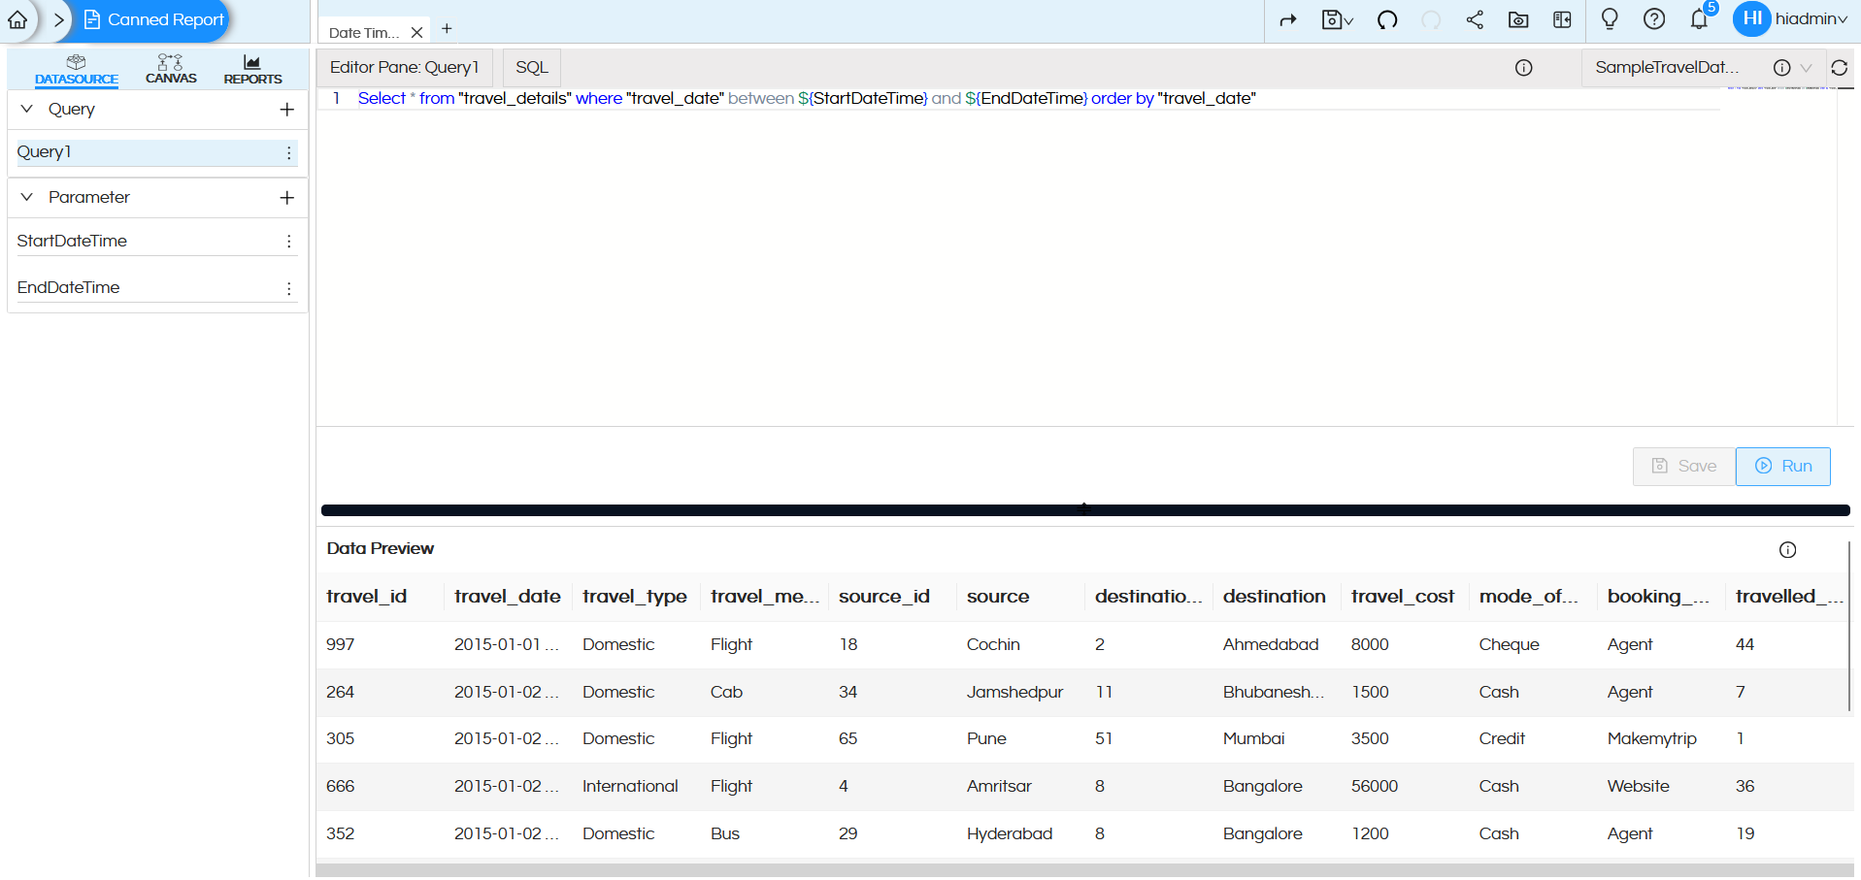
Task: Open the notifications bell
Action: click(1699, 19)
